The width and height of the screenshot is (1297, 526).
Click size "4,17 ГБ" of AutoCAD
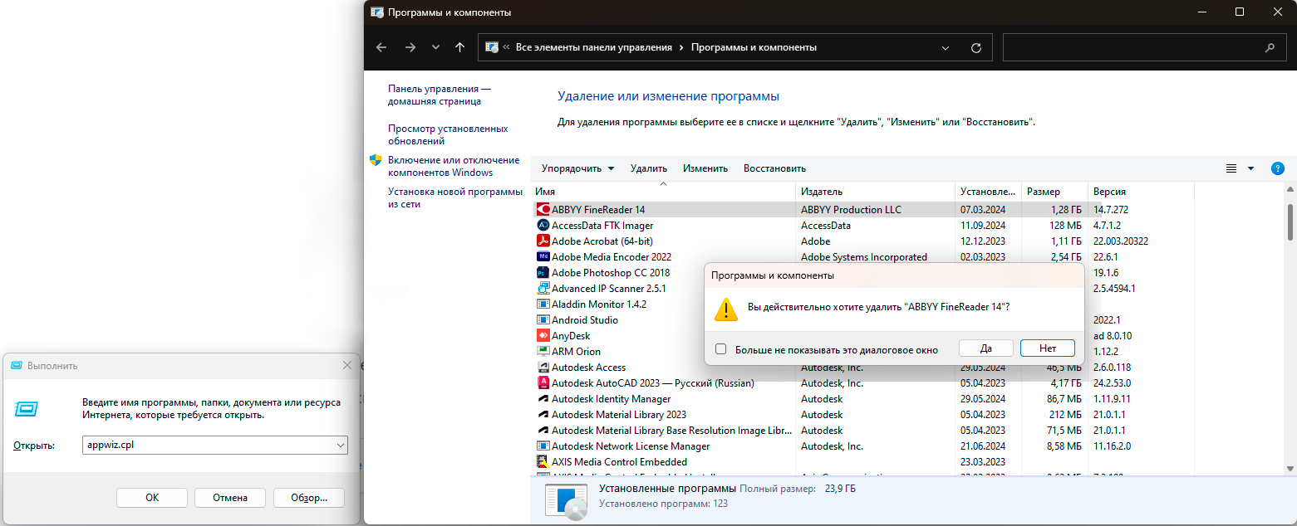tap(1064, 383)
